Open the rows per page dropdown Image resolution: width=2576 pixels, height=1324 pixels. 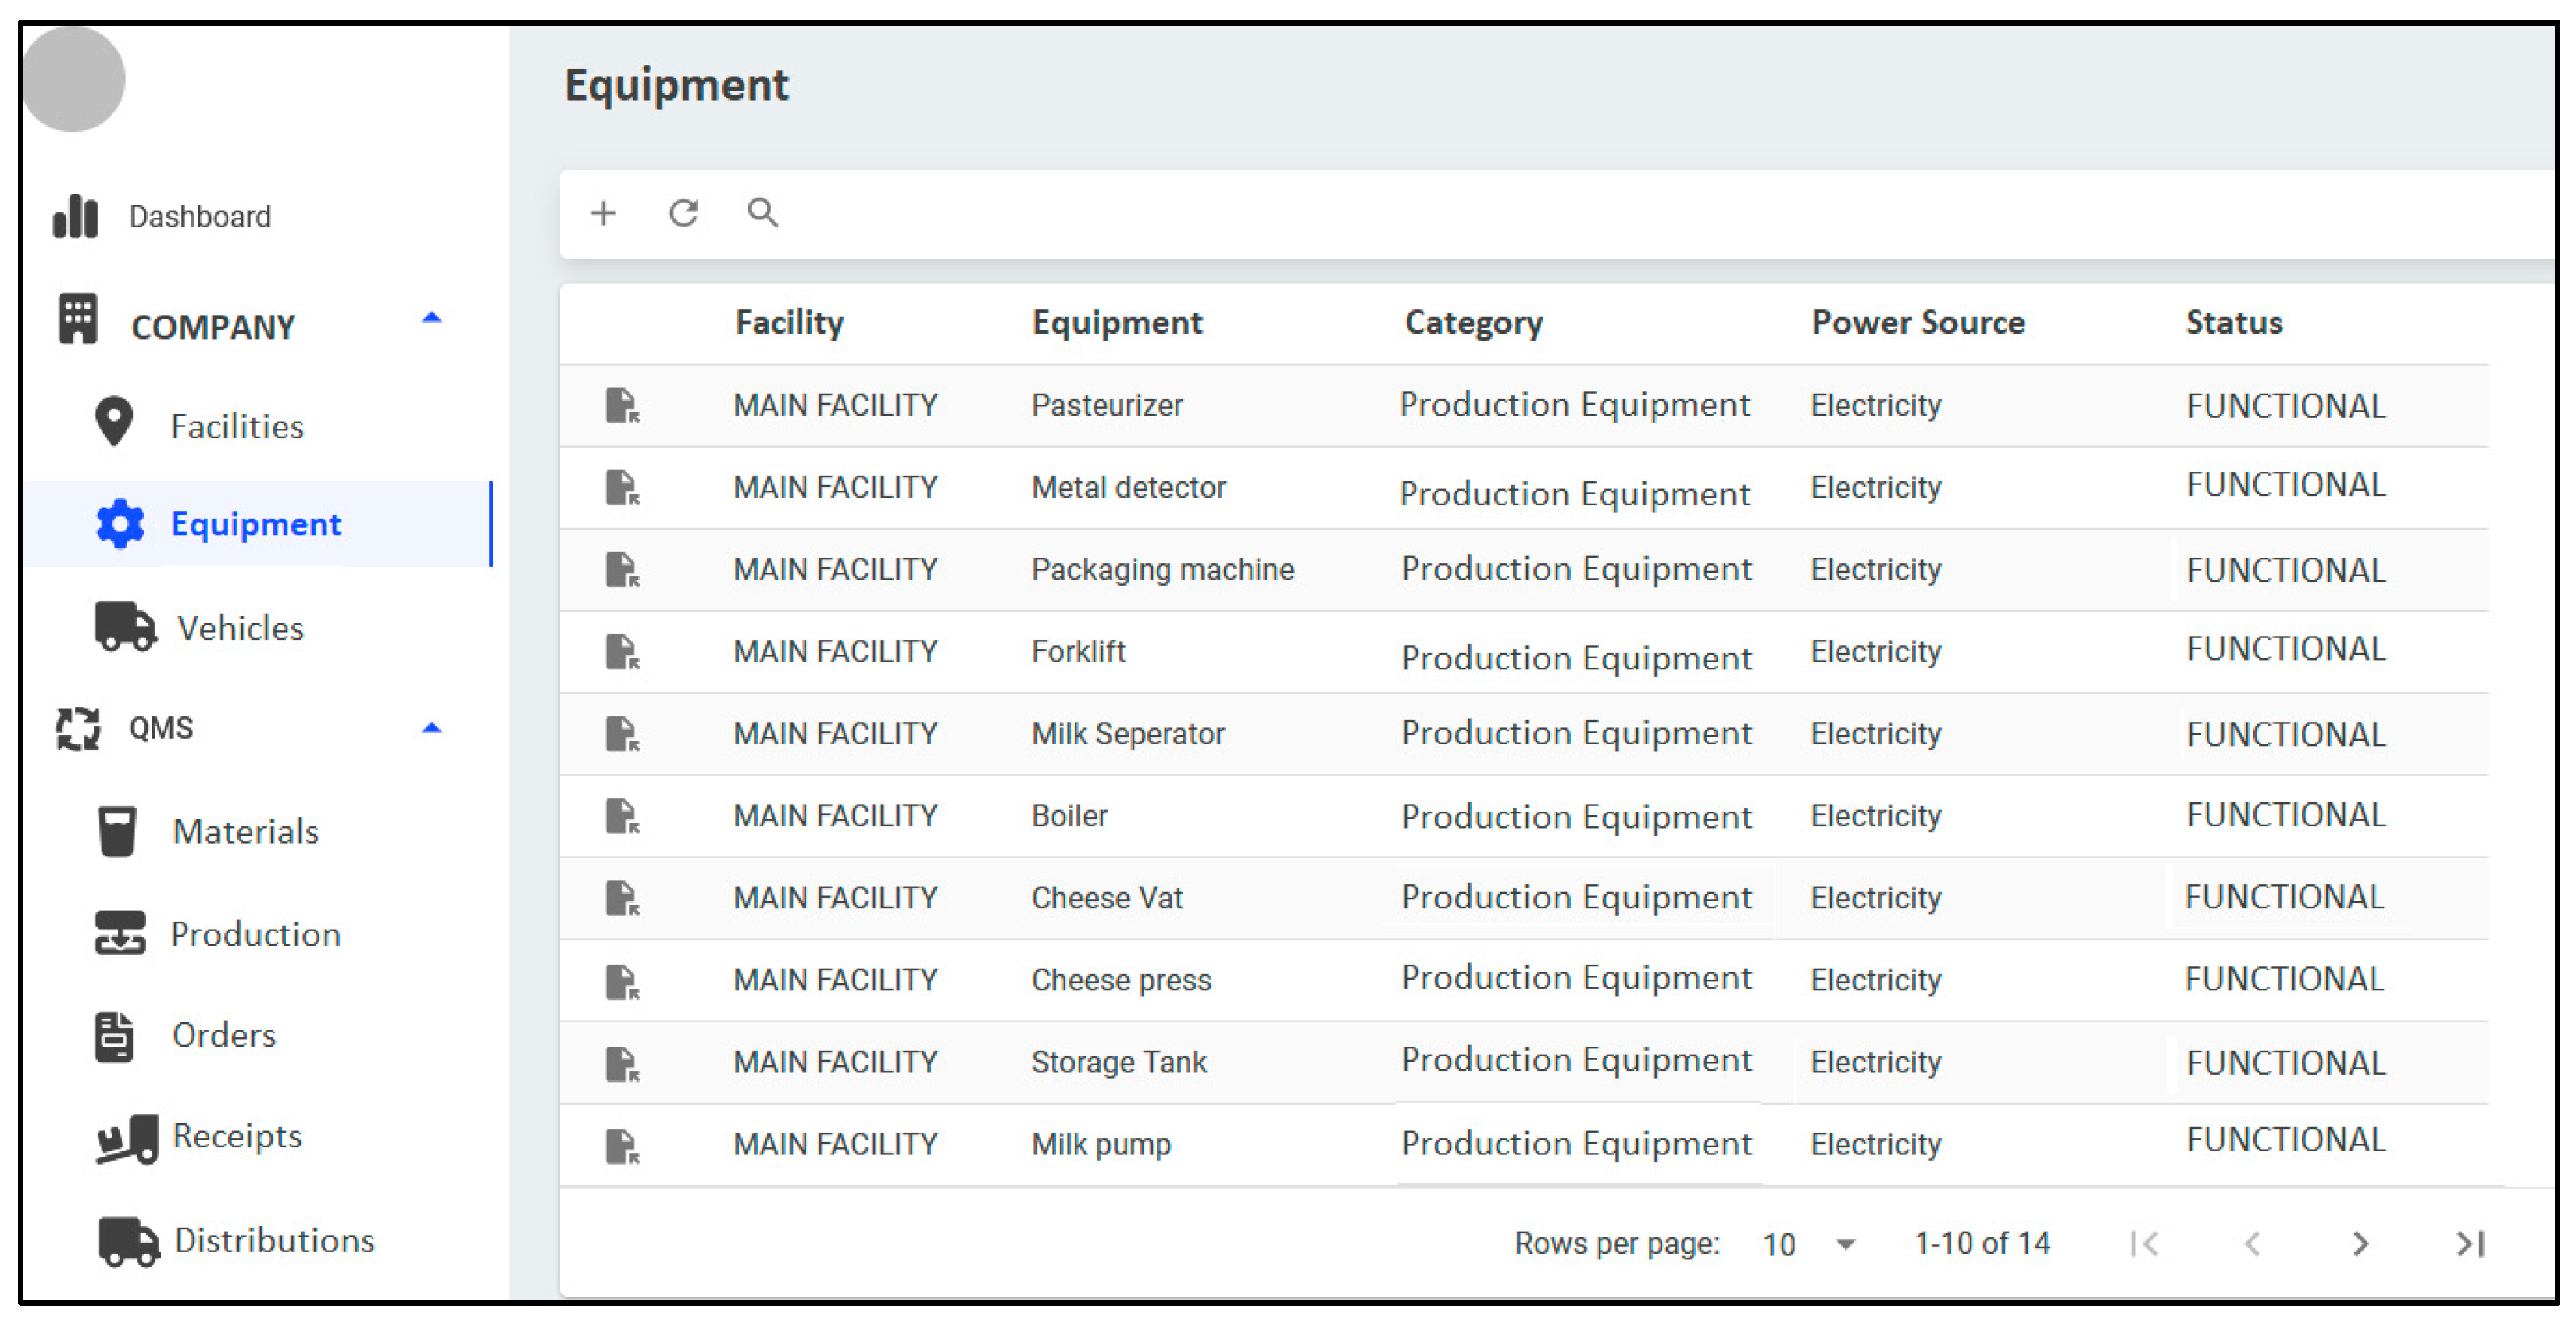1808,1244
